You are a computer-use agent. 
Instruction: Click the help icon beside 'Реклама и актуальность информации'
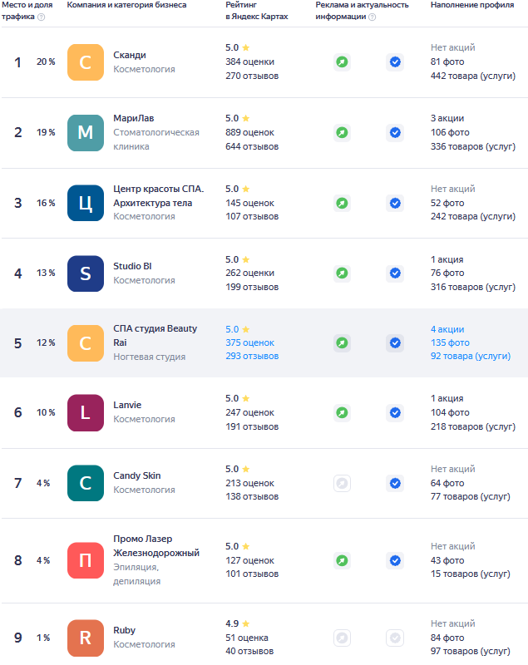tap(373, 17)
